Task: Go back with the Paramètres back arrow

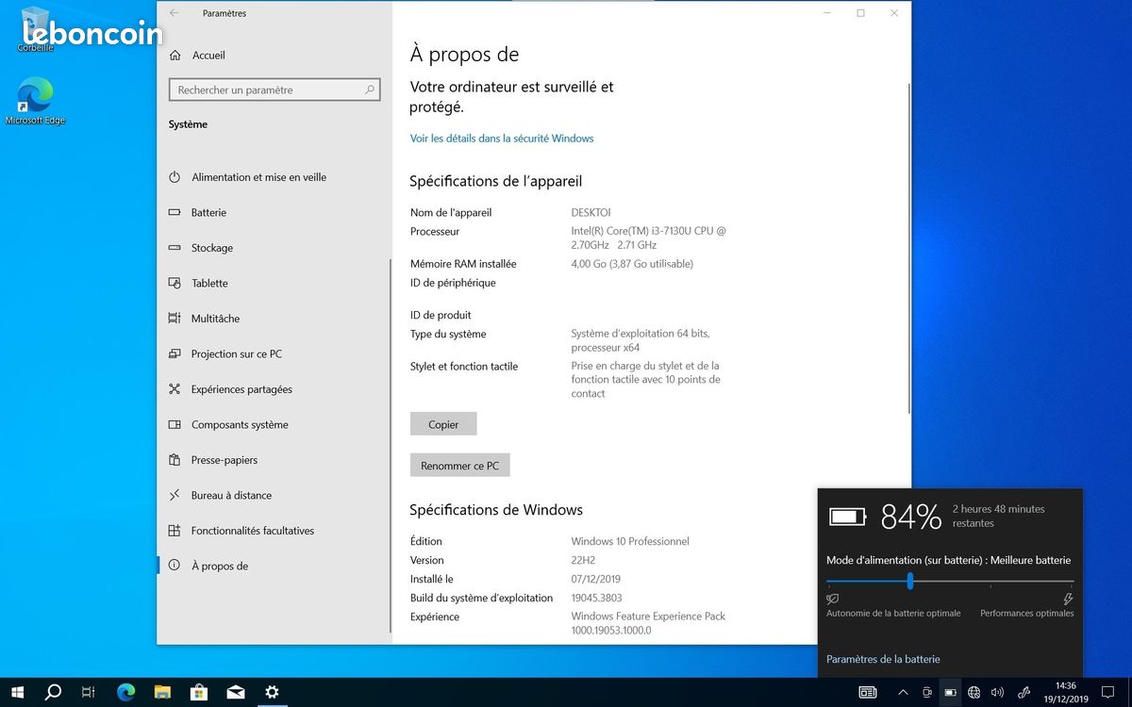Action: [x=174, y=13]
